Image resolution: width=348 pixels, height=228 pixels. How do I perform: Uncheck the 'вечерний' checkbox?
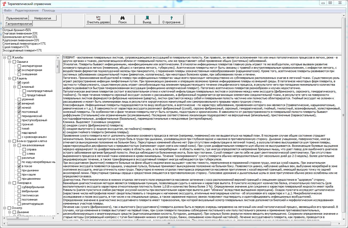[19, 103]
